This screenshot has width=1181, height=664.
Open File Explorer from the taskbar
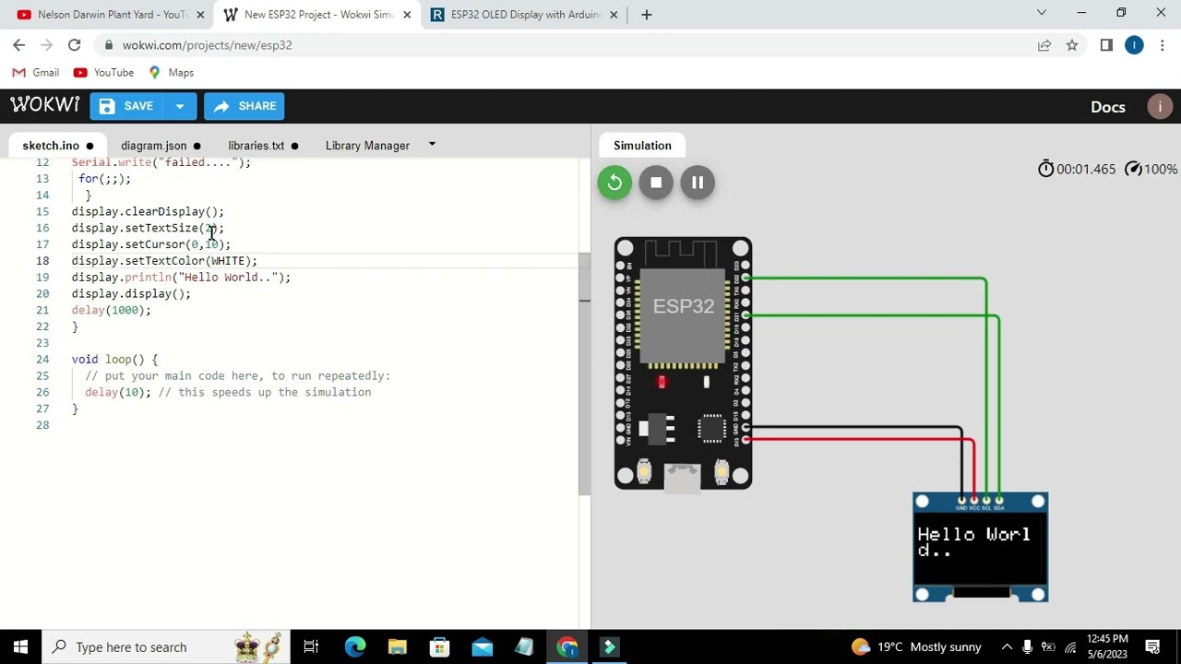pos(397,646)
